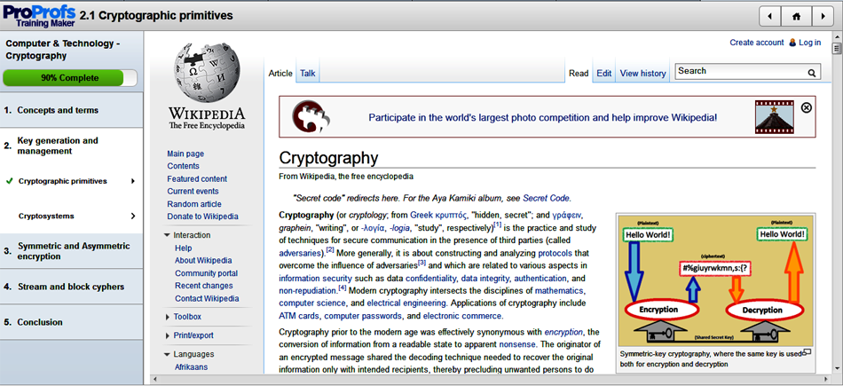
Task: Click the Log in user icon
Action: [792, 43]
